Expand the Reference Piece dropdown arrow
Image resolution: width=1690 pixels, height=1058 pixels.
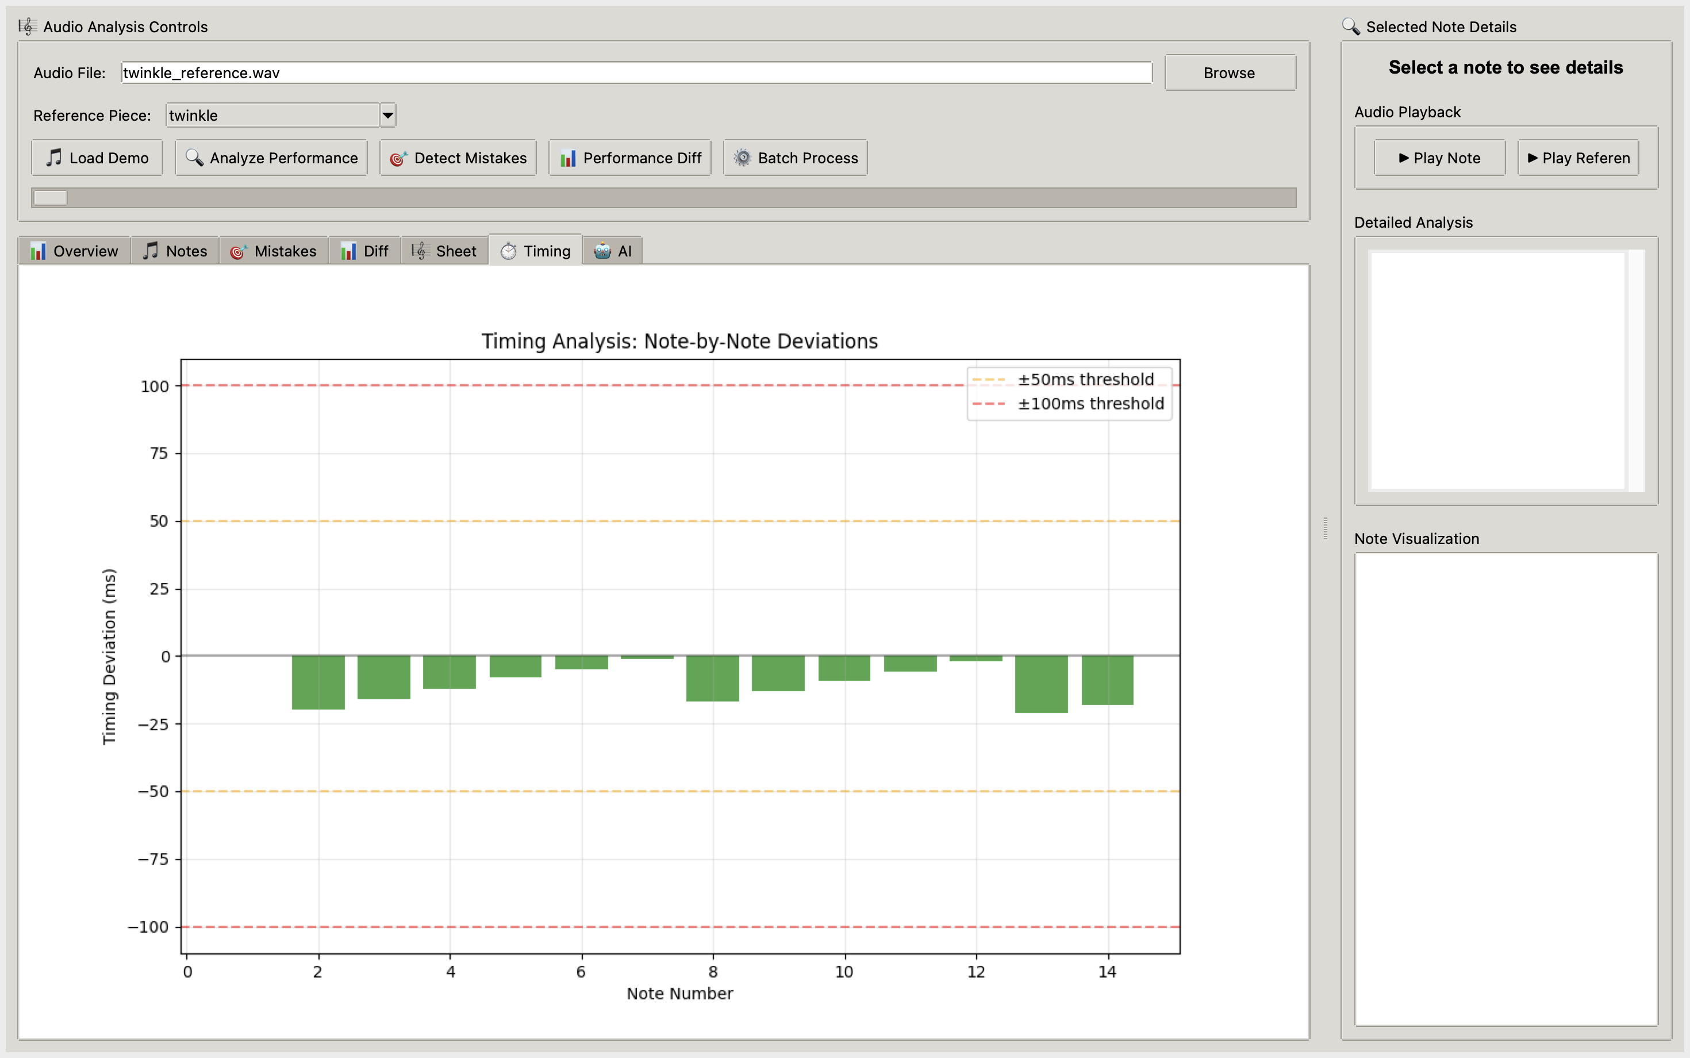pos(387,116)
